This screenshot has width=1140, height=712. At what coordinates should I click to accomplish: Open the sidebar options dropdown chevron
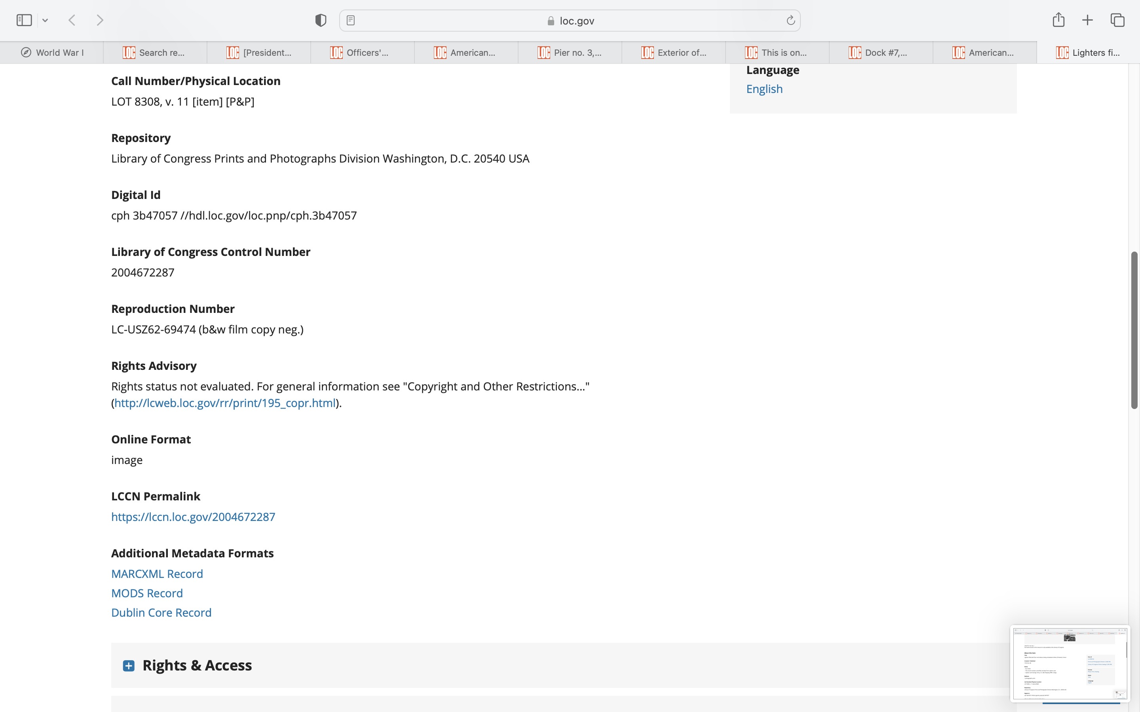45,20
